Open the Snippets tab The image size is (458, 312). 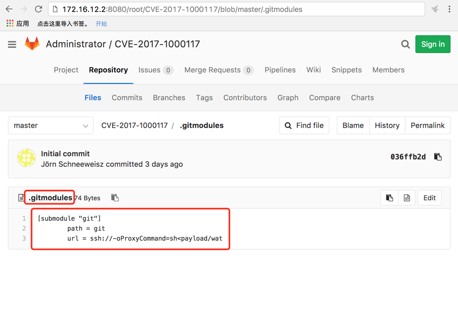pos(346,70)
